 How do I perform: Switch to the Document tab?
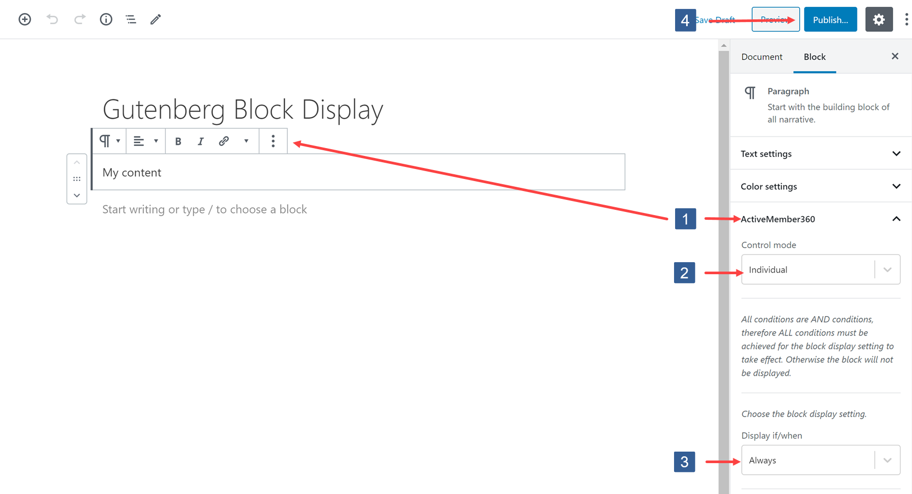tap(762, 57)
